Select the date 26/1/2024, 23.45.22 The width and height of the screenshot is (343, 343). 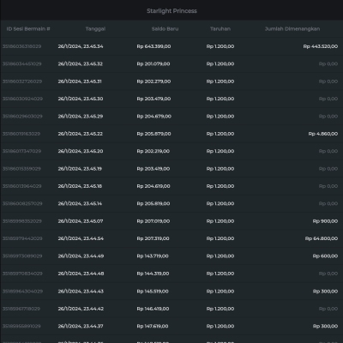point(81,134)
